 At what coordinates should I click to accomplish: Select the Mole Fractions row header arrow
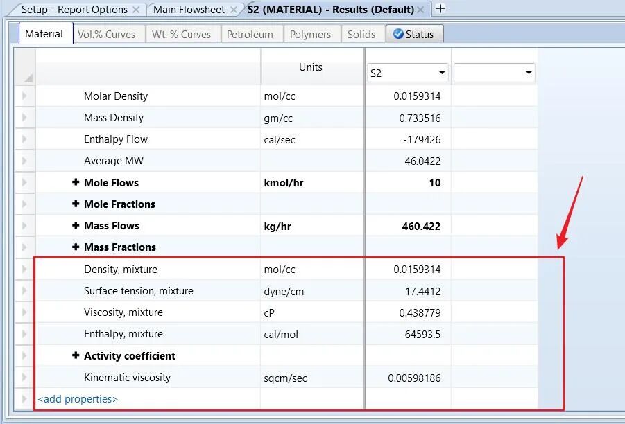[x=24, y=204]
